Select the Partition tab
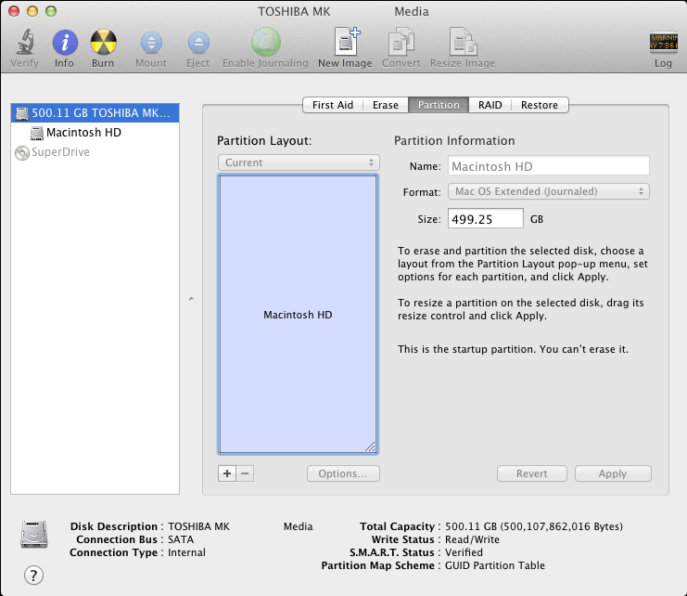687x596 pixels. click(x=439, y=105)
